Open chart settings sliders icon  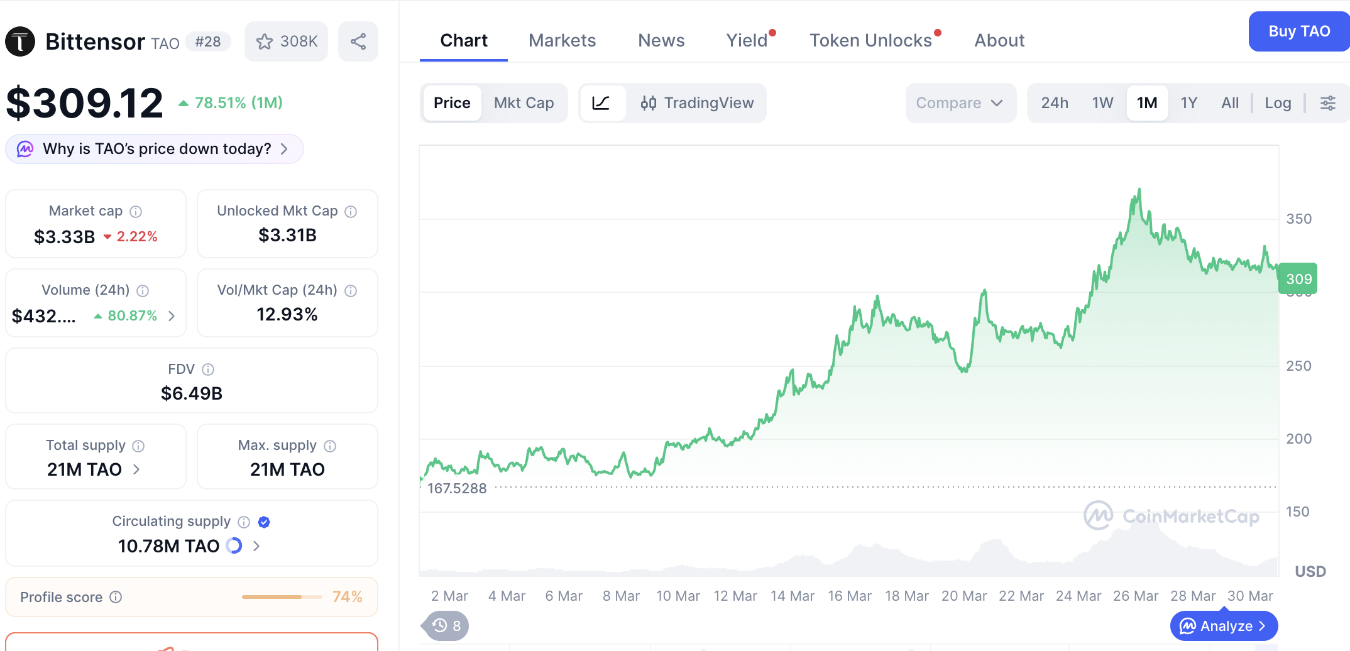(1328, 103)
